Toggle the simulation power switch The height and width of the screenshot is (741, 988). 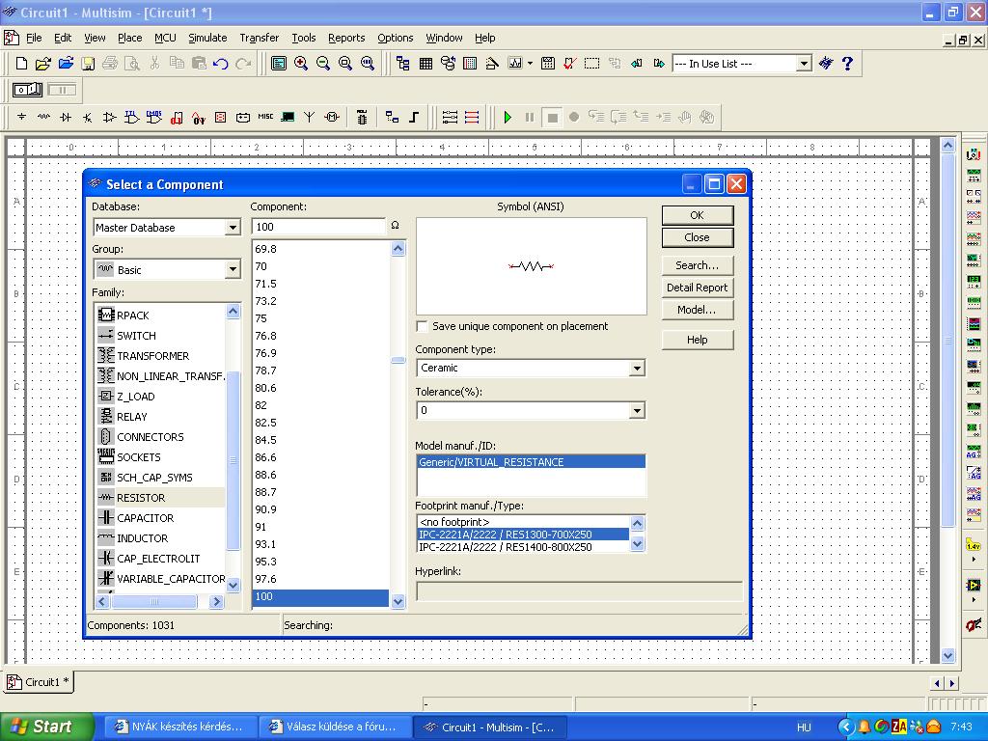pyautogui.click(x=27, y=90)
